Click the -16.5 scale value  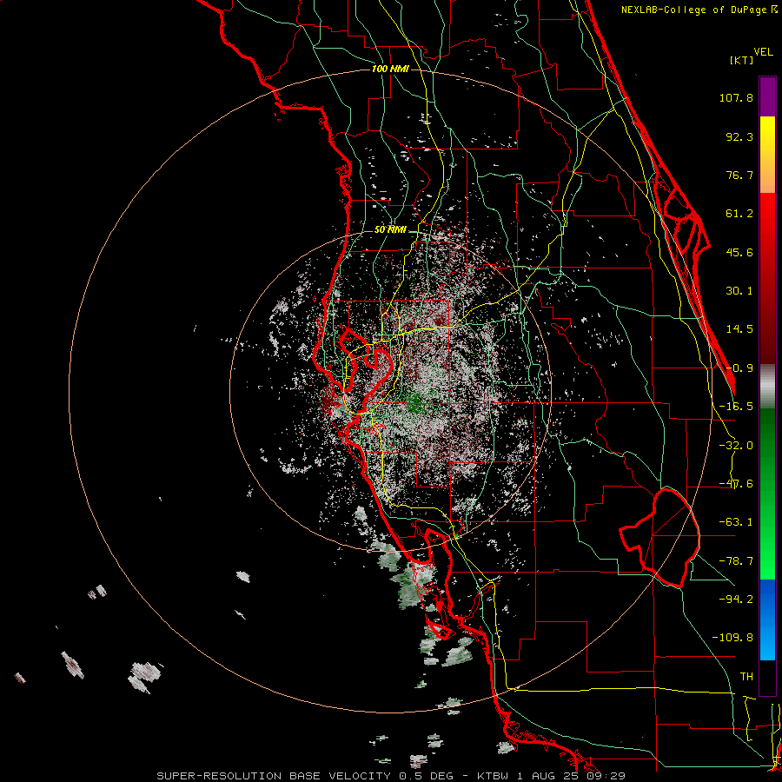coord(736,407)
